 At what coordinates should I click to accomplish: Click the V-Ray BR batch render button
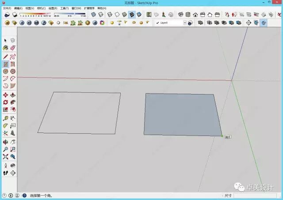[x=36, y=23]
